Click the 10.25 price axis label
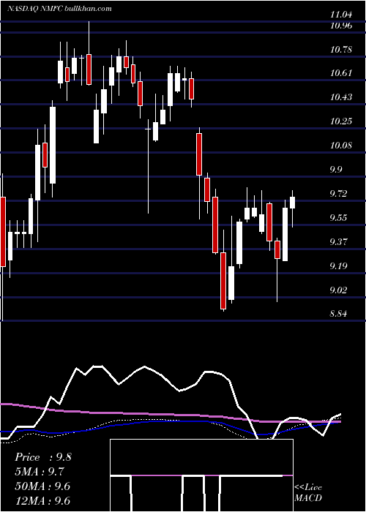This screenshot has height=512, width=366. (x=342, y=121)
